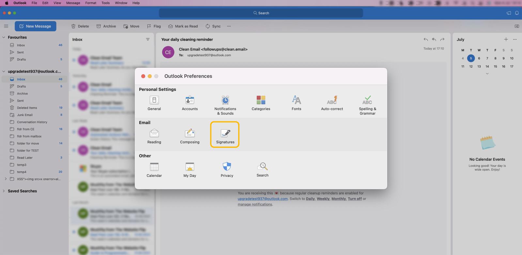Screen dimensions: 522x255
Task: Collapse the Favourites section
Action: (x=4, y=37)
